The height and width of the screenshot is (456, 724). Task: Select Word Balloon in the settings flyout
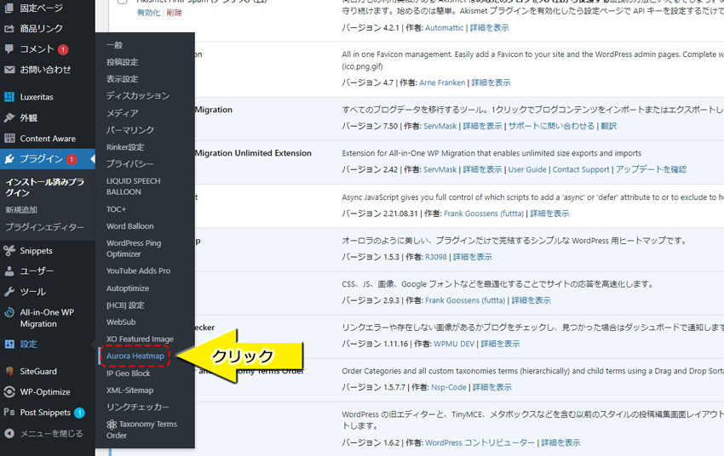[130, 226]
